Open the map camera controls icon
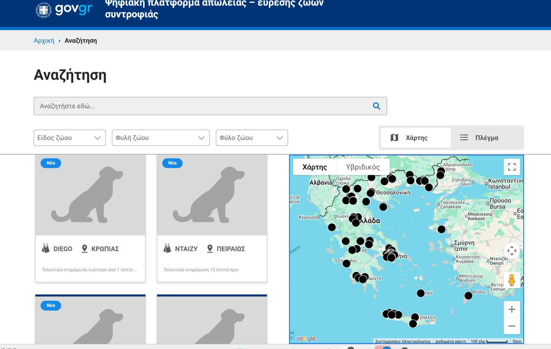The image size is (551, 349). coord(512,251)
